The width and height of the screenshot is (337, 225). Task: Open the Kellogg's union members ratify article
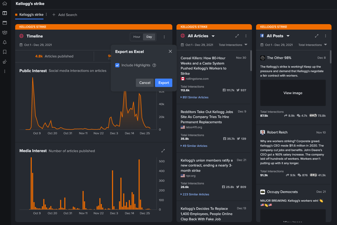pos(207,165)
